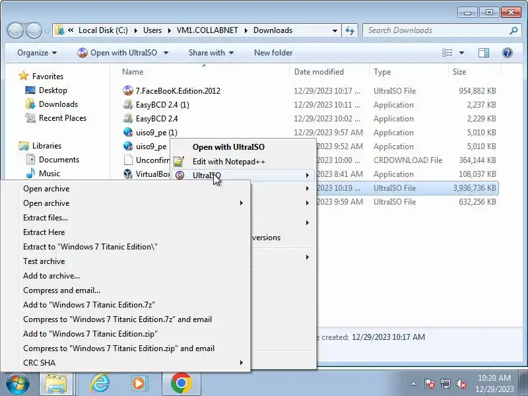Viewport: 528px width, 396px height.
Task: Click the Help question mark icon
Action: click(507, 53)
